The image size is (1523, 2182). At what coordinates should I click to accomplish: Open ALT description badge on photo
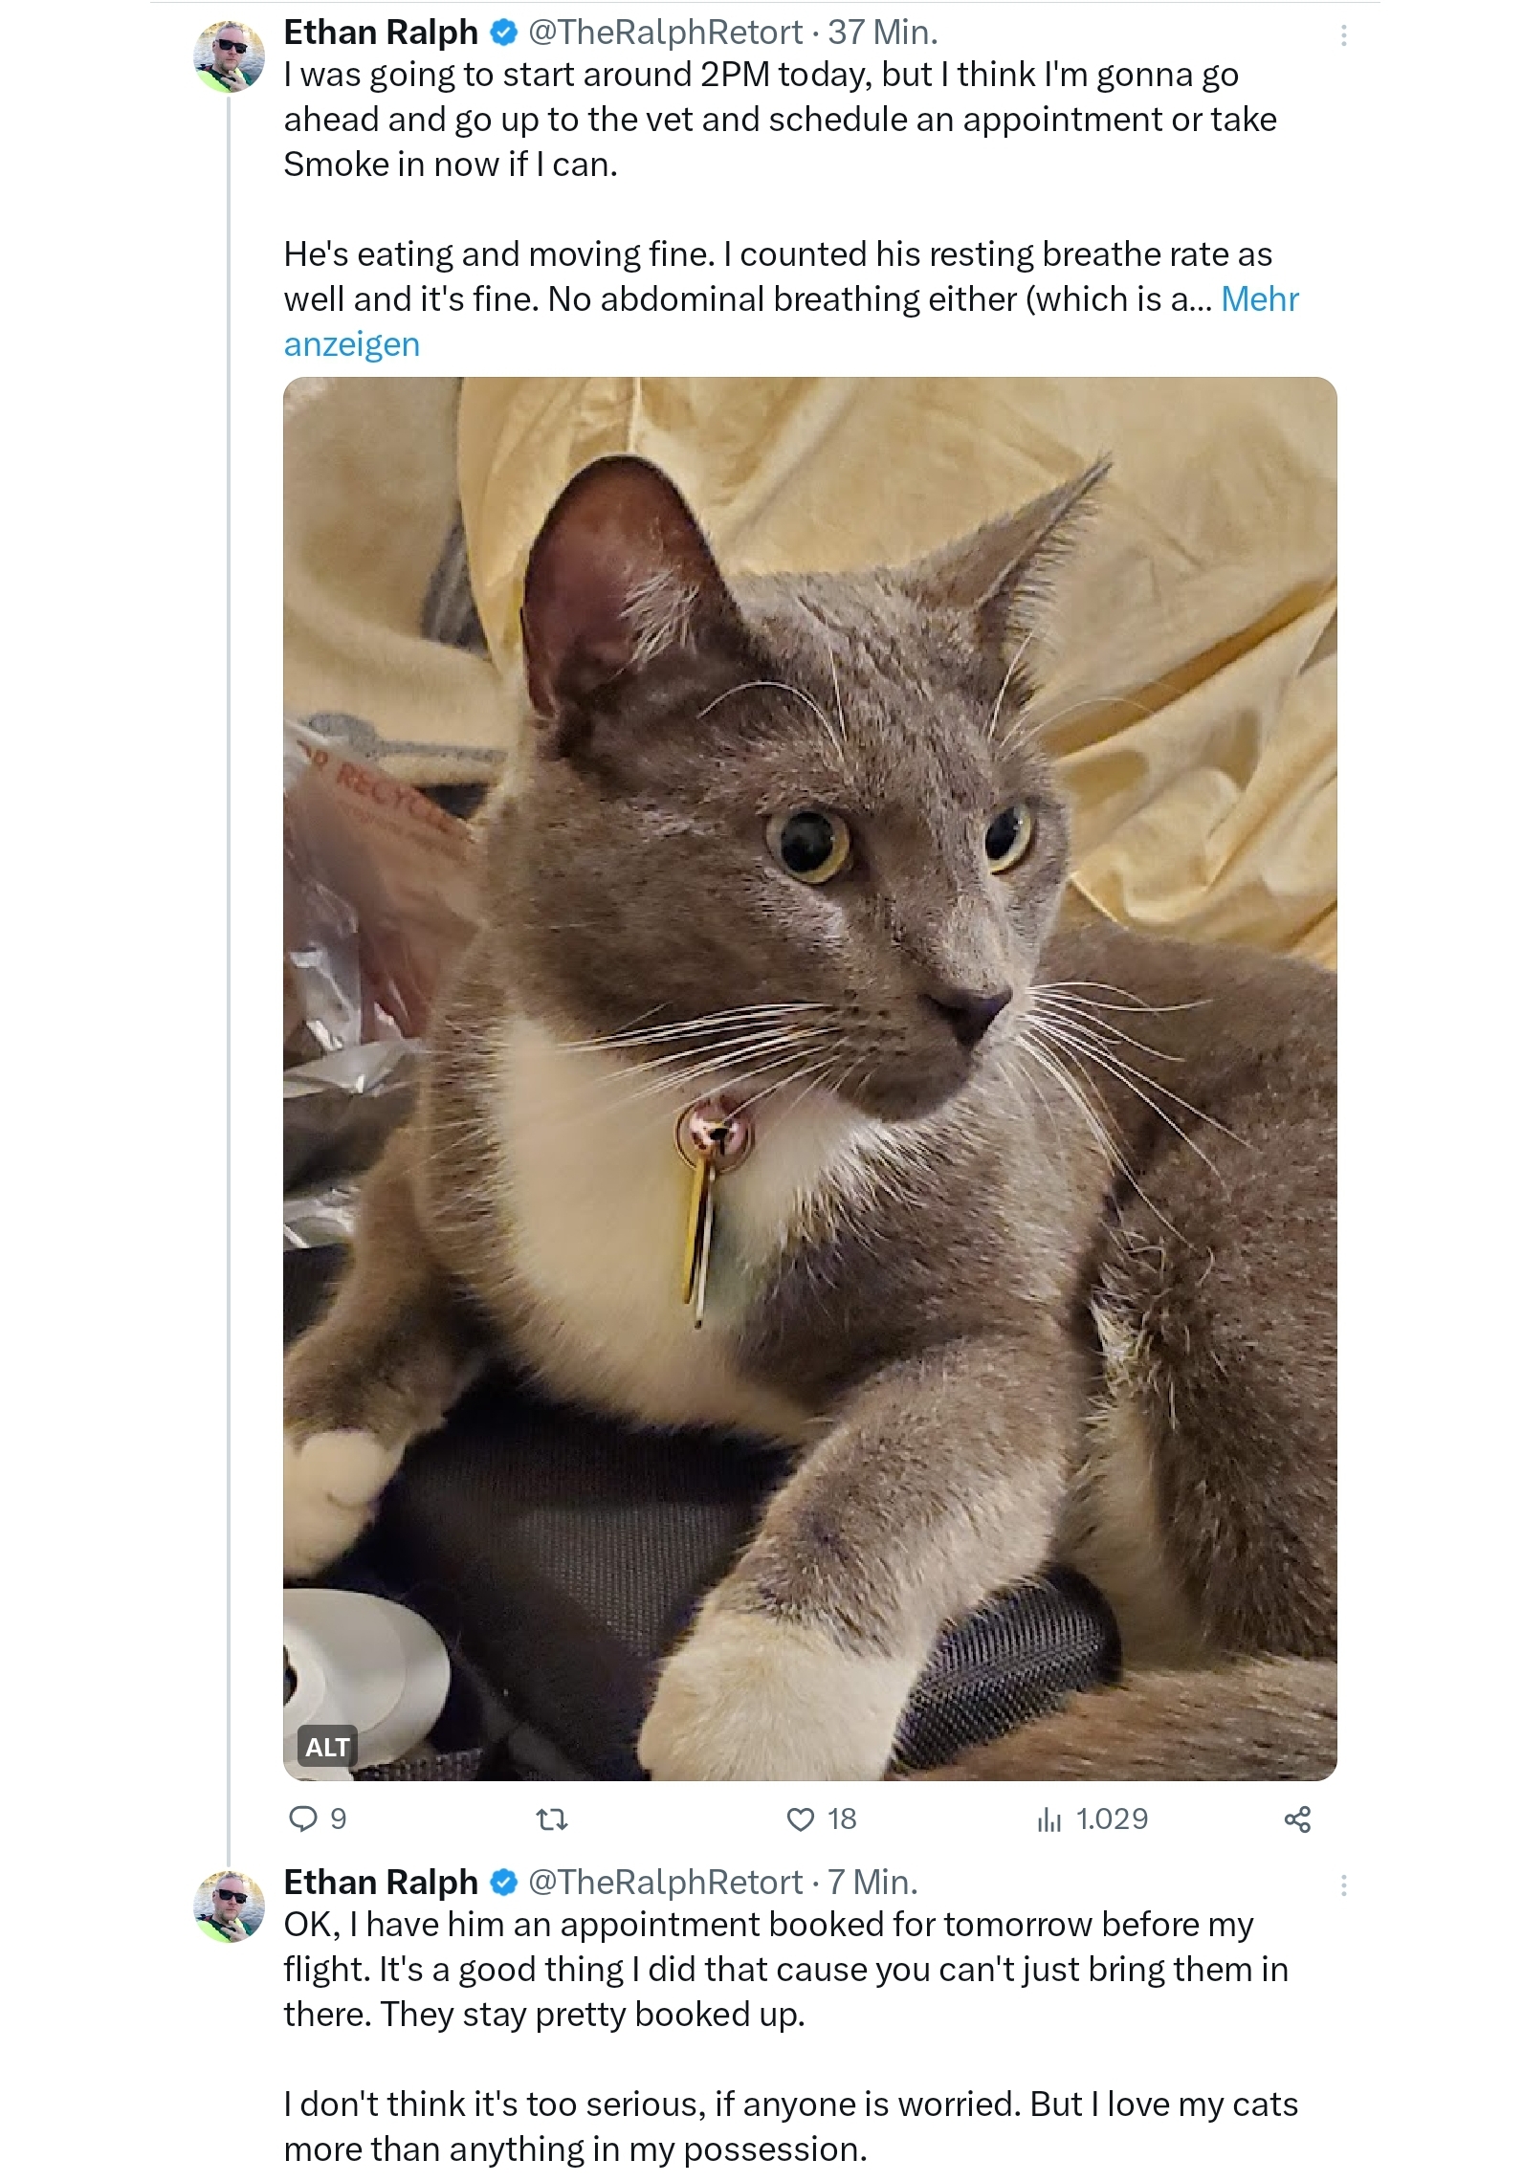tap(327, 1747)
